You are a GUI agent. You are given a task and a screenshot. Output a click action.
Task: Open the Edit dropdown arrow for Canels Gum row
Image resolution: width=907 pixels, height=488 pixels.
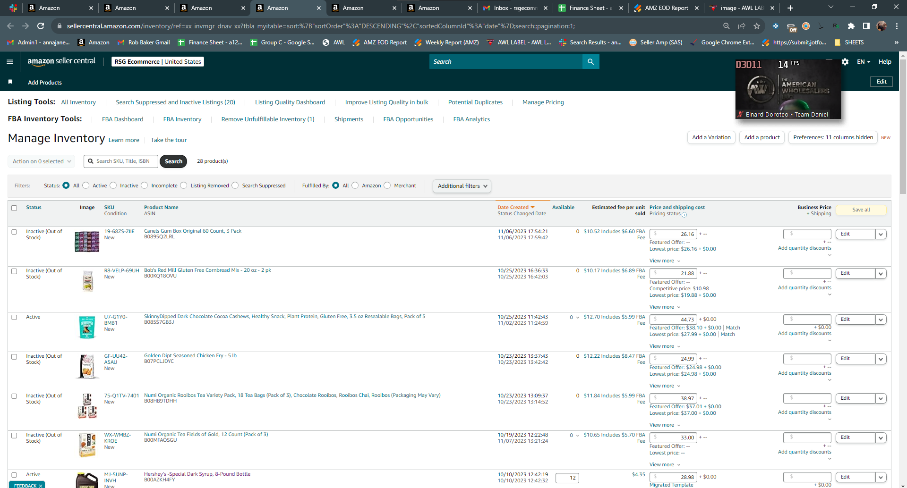pos(881,234)
